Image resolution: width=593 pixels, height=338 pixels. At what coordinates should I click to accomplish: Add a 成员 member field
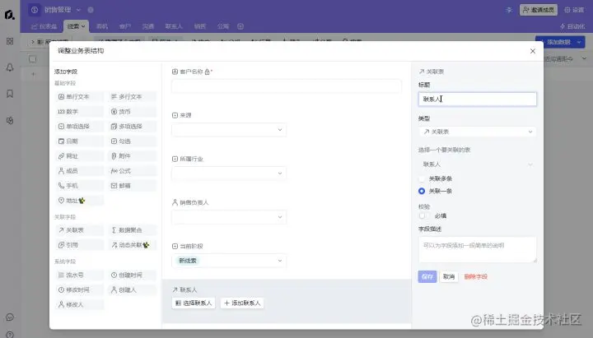coord(79,171)
